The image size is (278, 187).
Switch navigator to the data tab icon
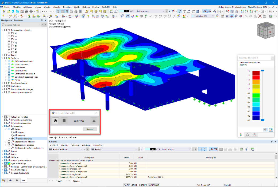click(4, 180)
